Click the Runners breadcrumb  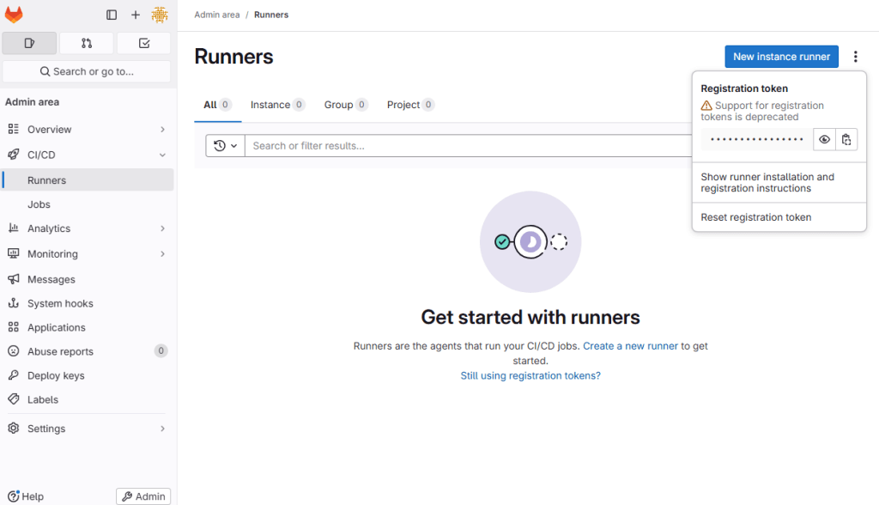[271, 15]
